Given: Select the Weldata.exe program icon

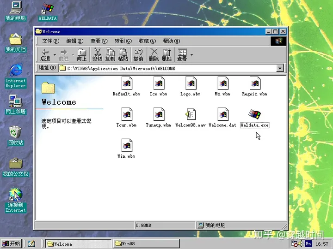Looking at the screenshot, I should coord(254,114).
